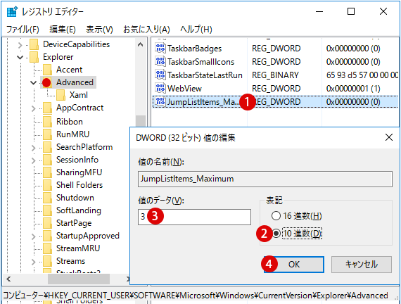Click the 値の名前(N) field showing JumpListItems_Maximum

click(265, 179)
